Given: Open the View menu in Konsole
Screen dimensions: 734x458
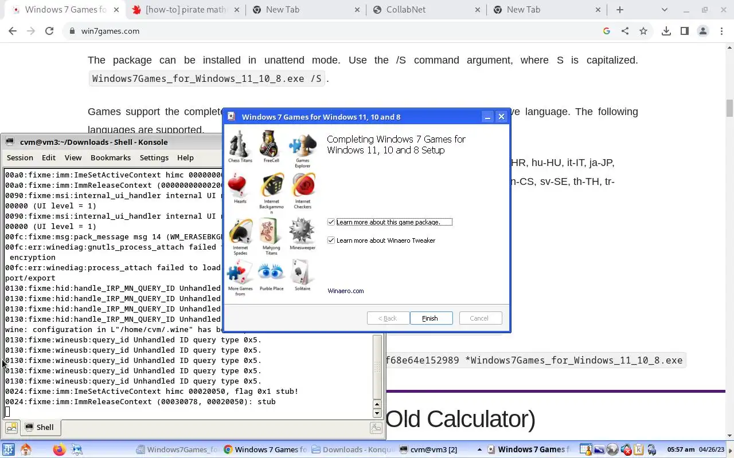Looking at the screenshot, I should 73,157.
